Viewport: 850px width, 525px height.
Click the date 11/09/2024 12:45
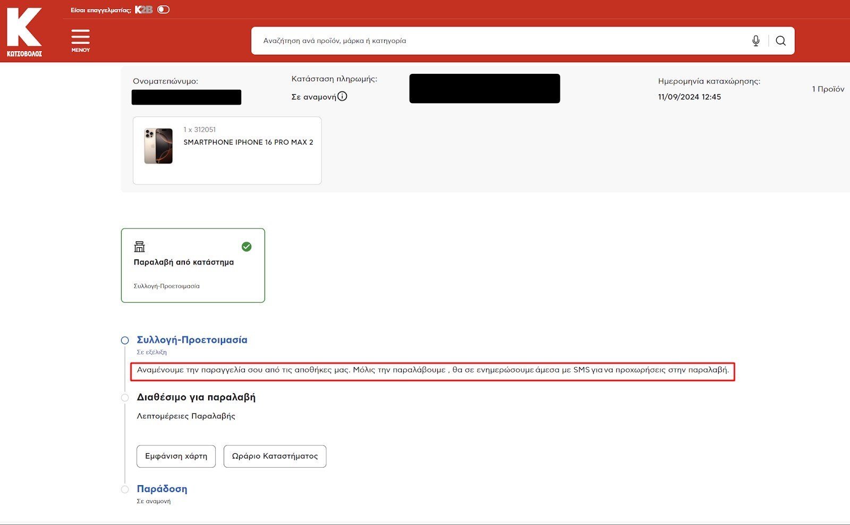click(x=689, y=97)
